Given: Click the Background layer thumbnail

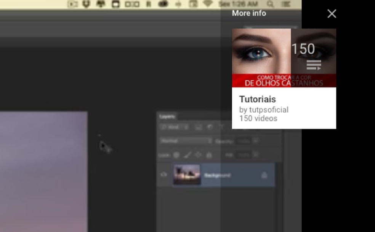Looking at the screenshot, I should (187, 174).
